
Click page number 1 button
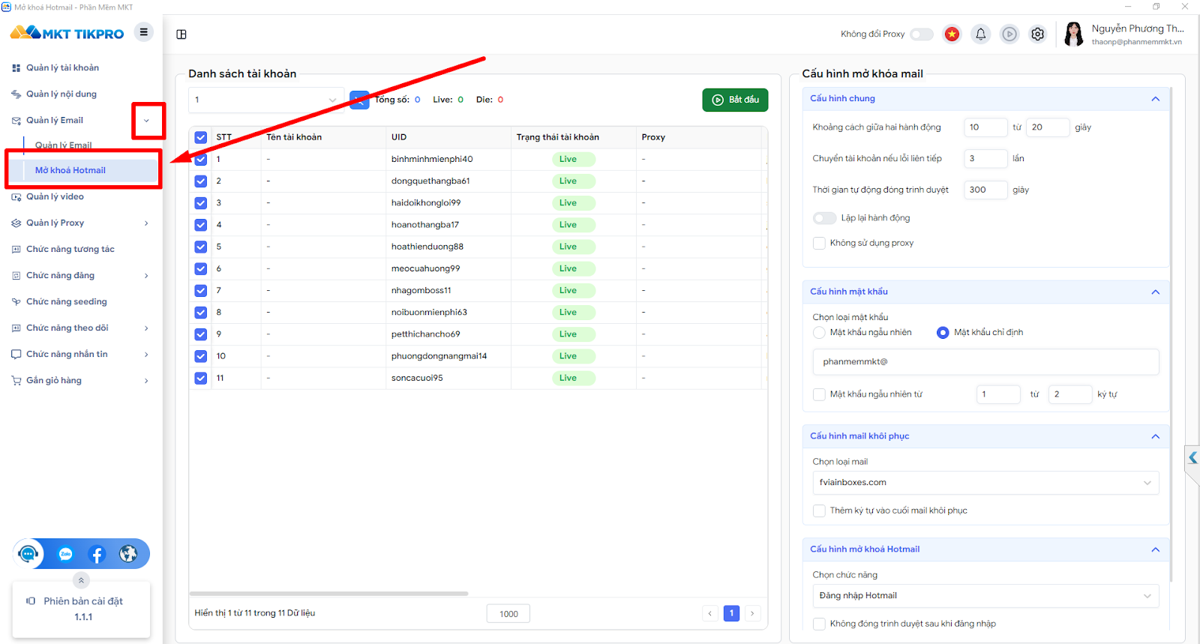click(731, 613)
